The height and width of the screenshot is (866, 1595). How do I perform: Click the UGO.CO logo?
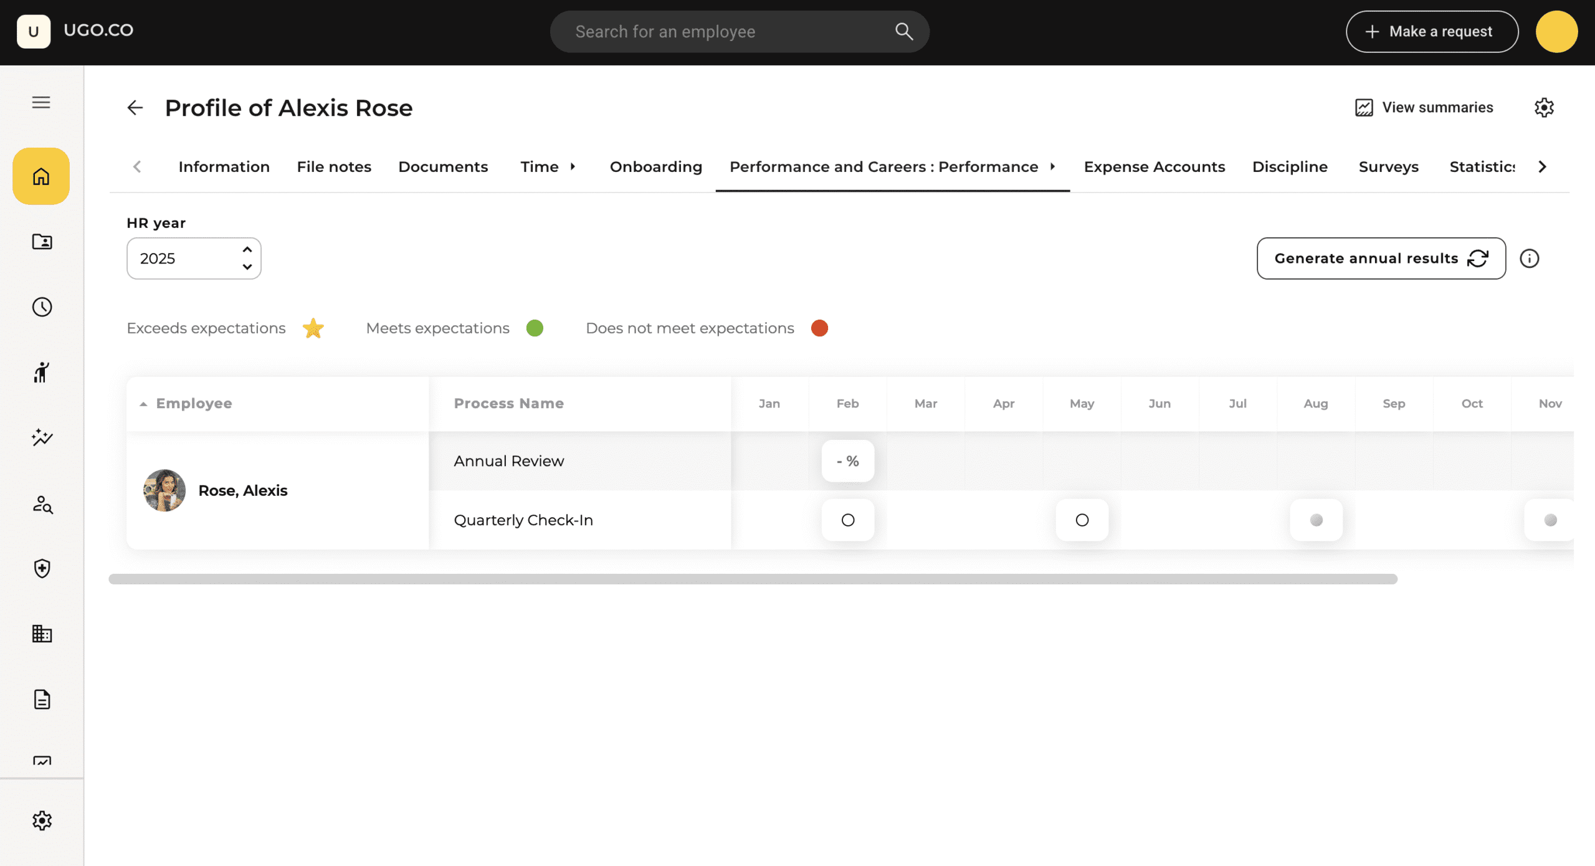[75, 31]
